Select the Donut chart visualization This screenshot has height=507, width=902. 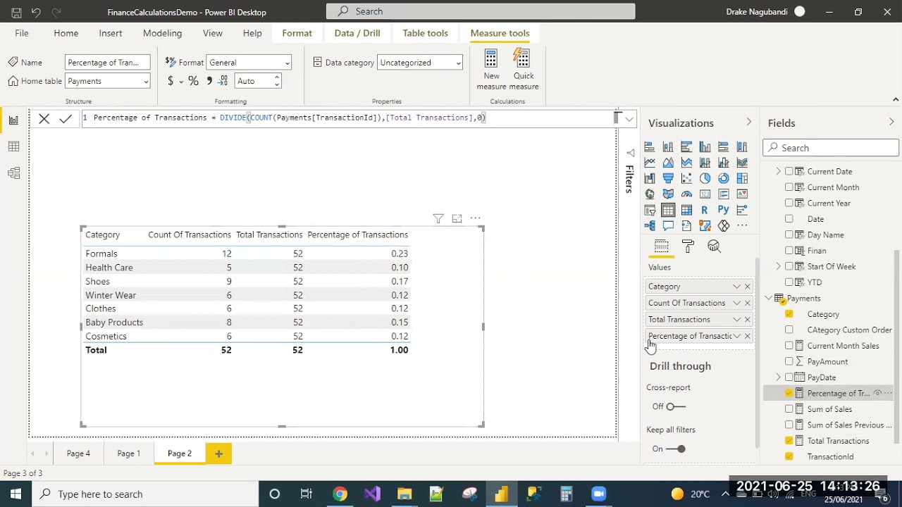[724, 178]
